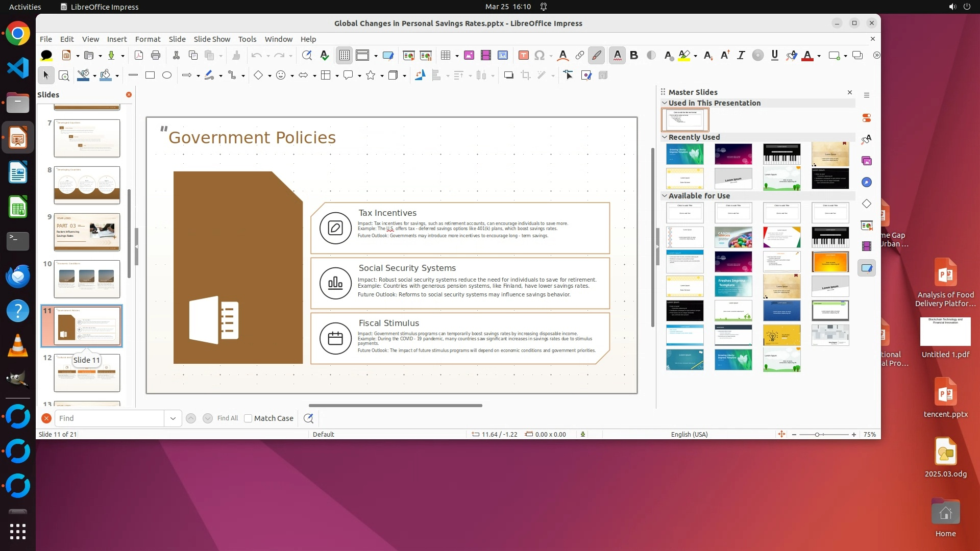This screenshot has width=980, height=551.
Task: Click the zoom slider in status bar
Action: pyautogui.click(x=817, y=435)
